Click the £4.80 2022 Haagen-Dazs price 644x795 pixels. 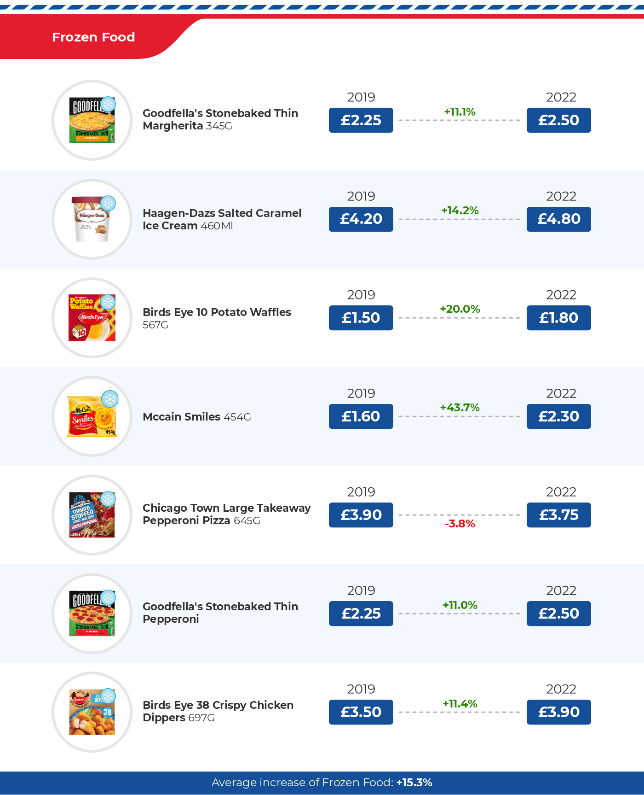coord(558,219)
